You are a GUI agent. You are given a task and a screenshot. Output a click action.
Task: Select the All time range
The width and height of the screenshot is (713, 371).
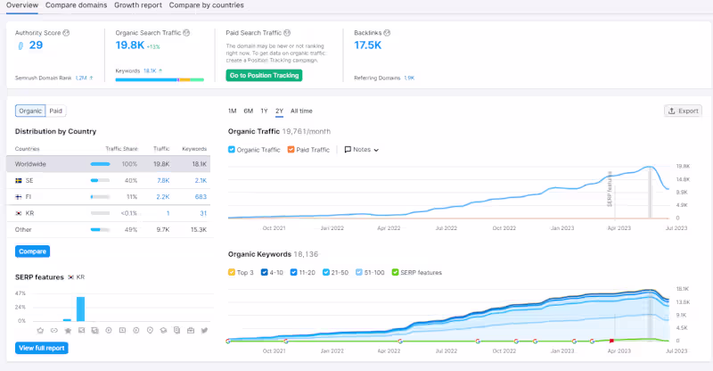301,111
